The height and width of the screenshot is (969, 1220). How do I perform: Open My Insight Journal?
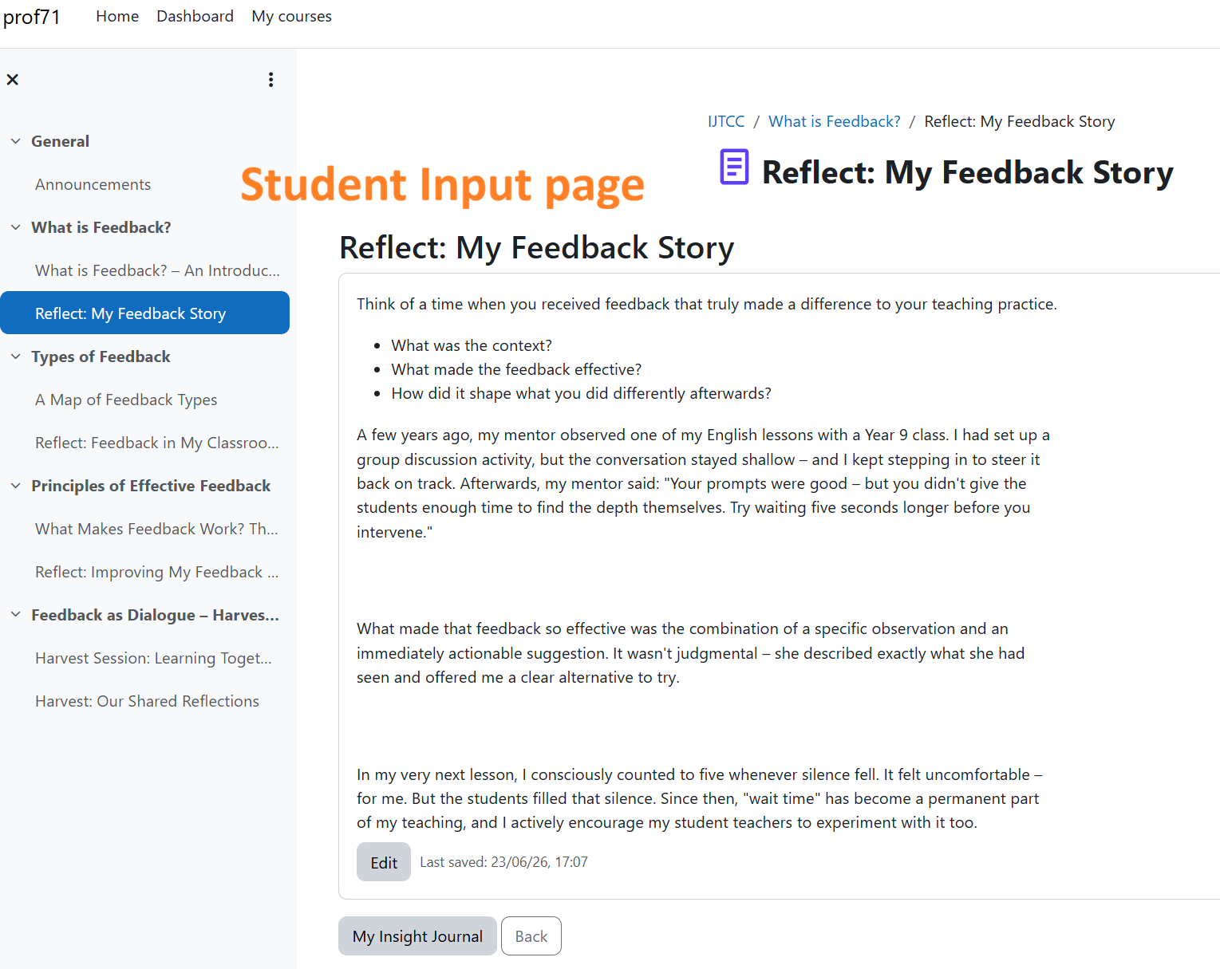[x=417, y=936]
